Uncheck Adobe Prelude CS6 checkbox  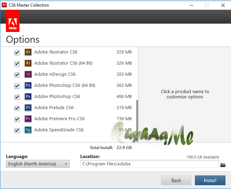tap(17, 108)
